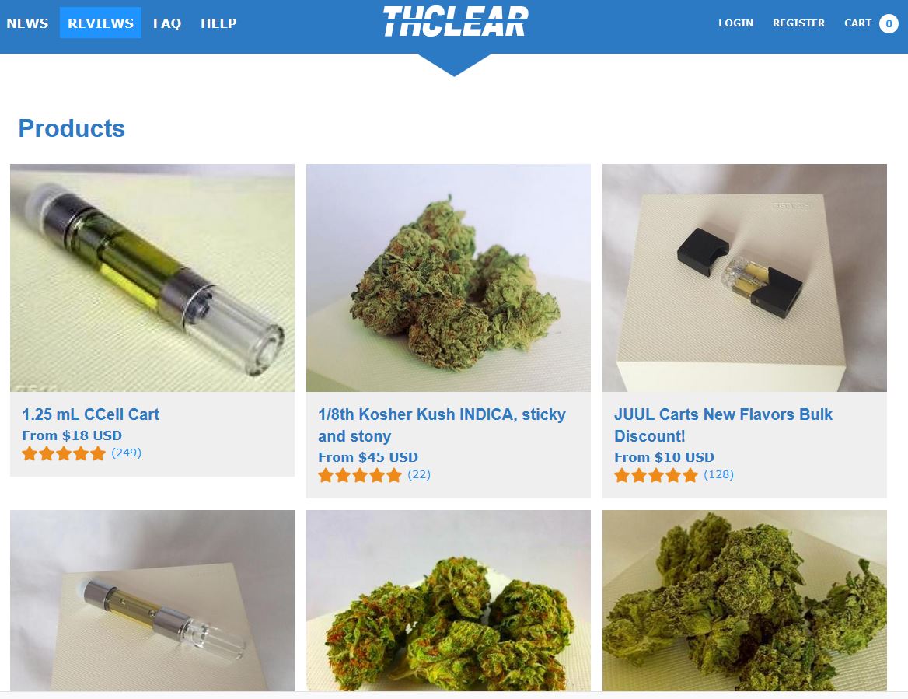Open JUUL Carts New Flavors Bulk Discount
Screen dimensions: 908x699
tap(723, 425)
